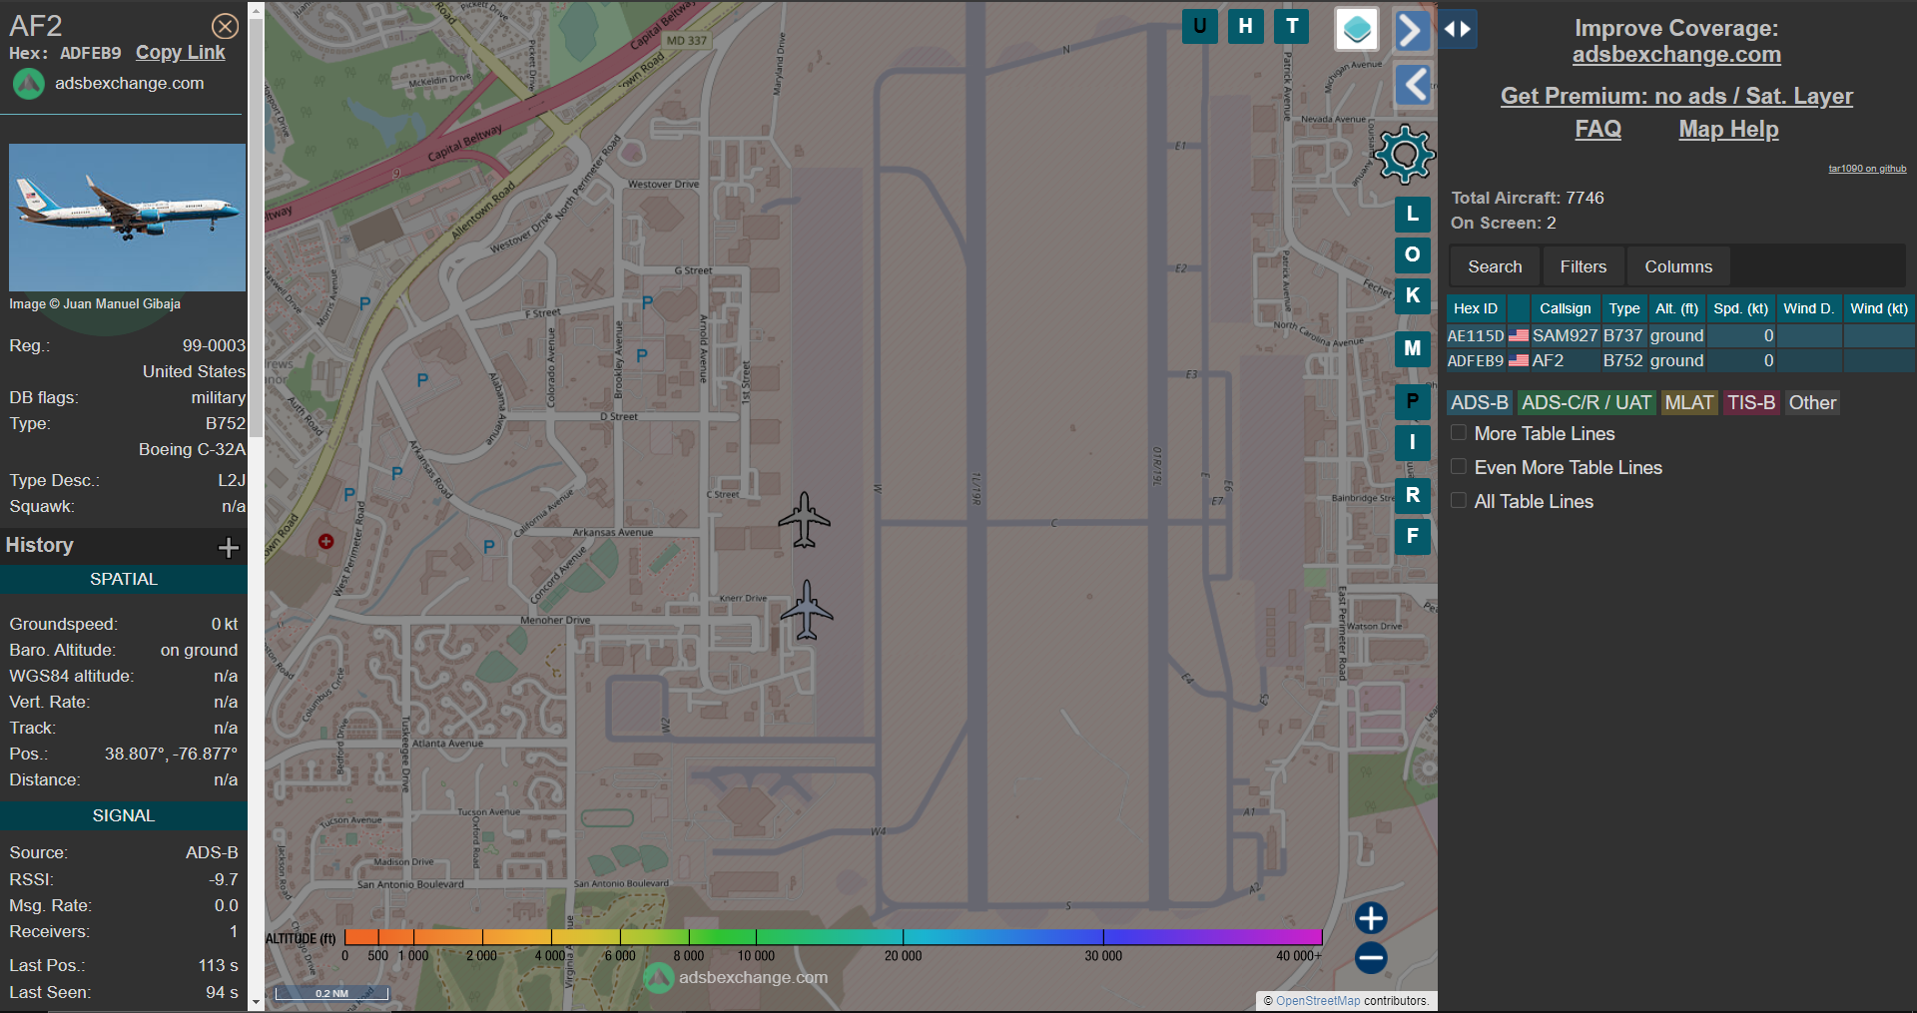Click the O map button

(x=1413, y=255)
